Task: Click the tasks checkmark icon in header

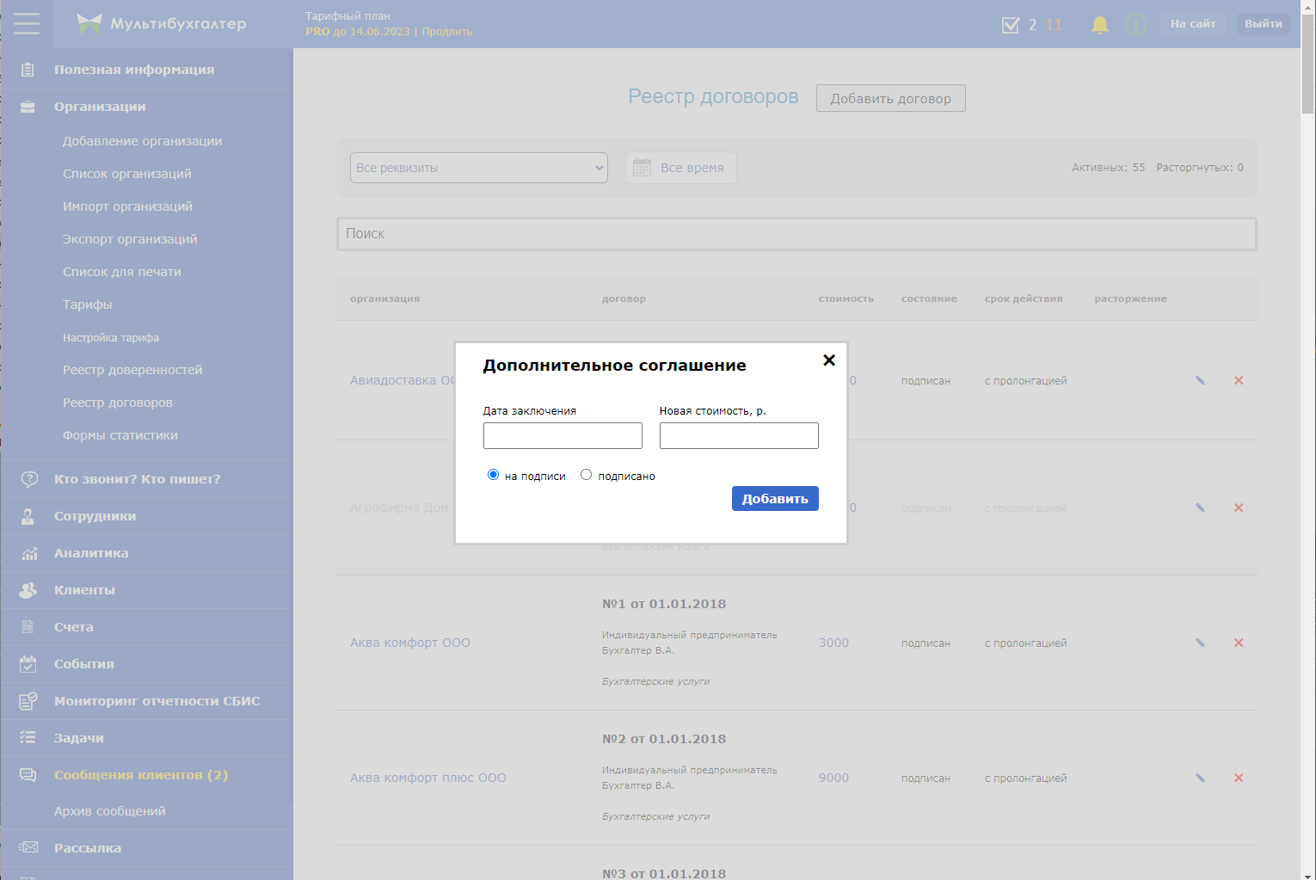Action: click(x=1011, y=25)
